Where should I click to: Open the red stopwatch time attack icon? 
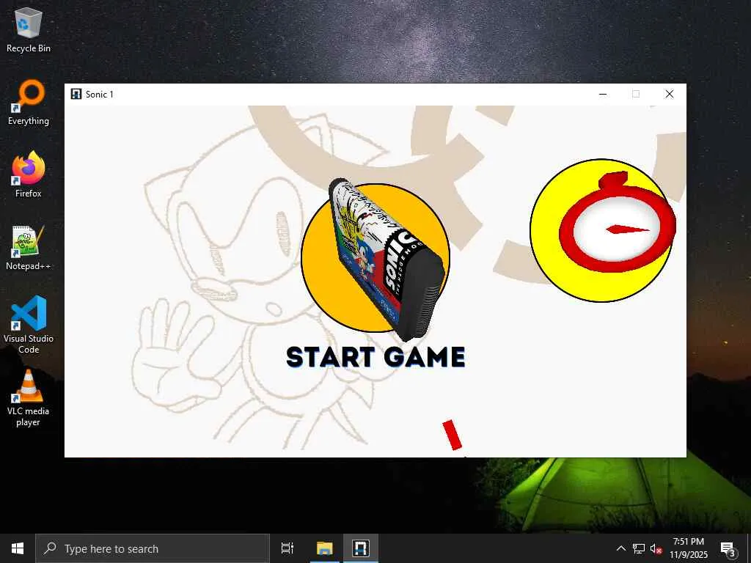(x=603, y=230)
